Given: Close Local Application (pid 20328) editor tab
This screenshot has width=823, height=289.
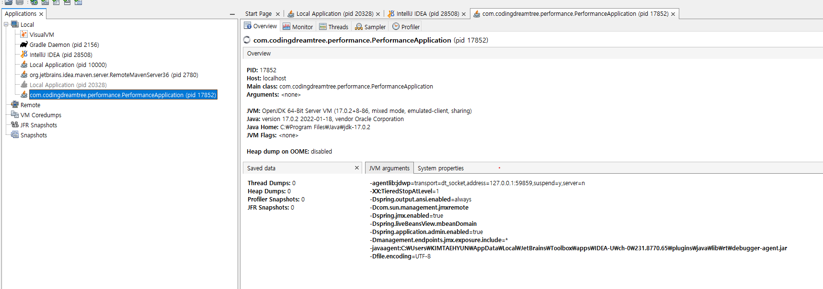Looking at the screenshot, I should coord(378,14).
